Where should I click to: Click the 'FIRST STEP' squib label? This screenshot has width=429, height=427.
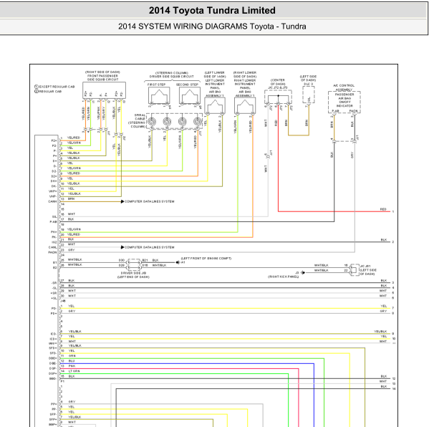157,85
